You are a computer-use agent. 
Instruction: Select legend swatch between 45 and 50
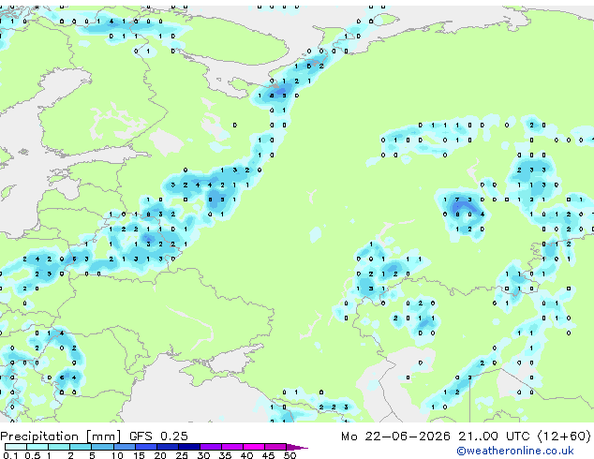[275, 447]
